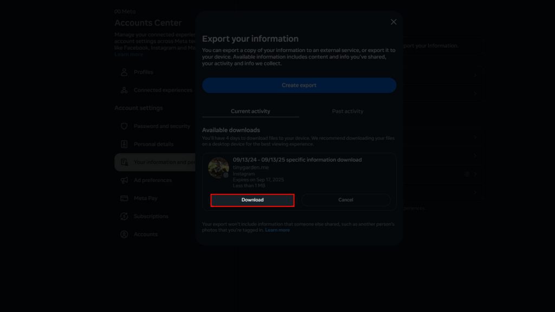The width and height of the screenshot is (555, 312).
Task: Click the Create export button
Action: 299,85
